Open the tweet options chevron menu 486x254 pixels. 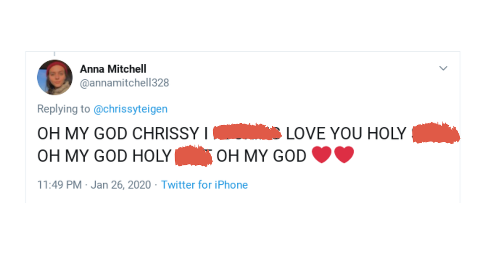(443, 68)
